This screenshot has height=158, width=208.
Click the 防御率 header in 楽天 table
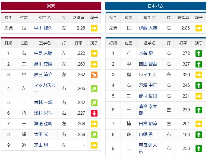tap(78, 18)
